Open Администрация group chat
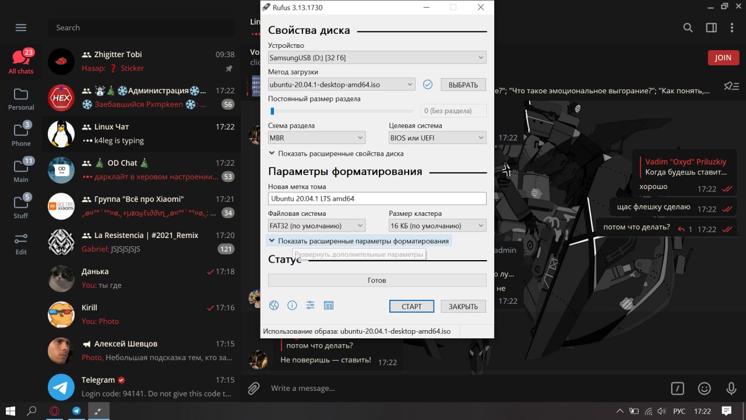 click(x=142, y=97)
